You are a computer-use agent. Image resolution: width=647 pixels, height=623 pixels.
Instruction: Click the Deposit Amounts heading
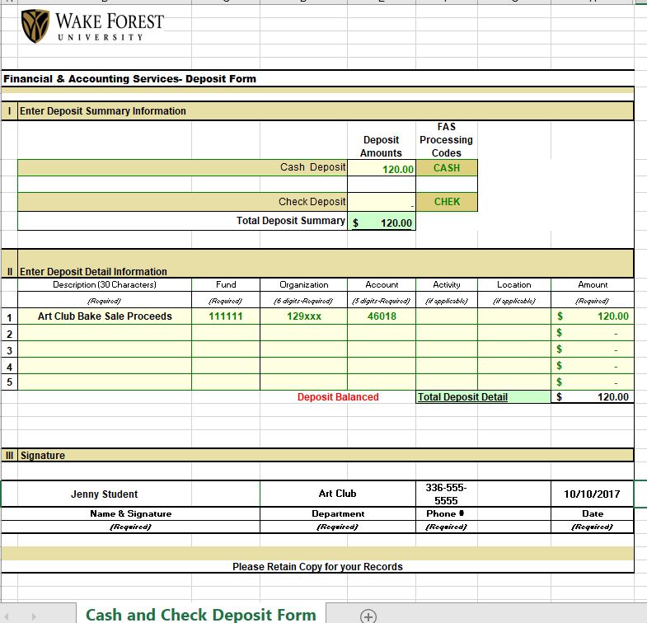381,147
